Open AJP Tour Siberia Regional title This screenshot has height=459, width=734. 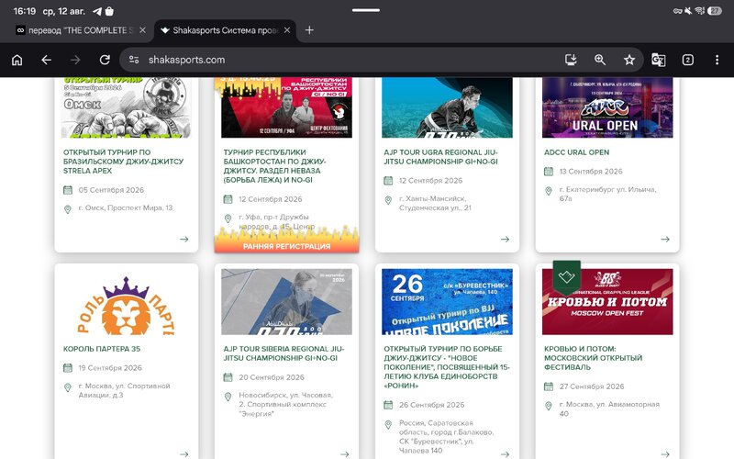click(x=284, y=353)
